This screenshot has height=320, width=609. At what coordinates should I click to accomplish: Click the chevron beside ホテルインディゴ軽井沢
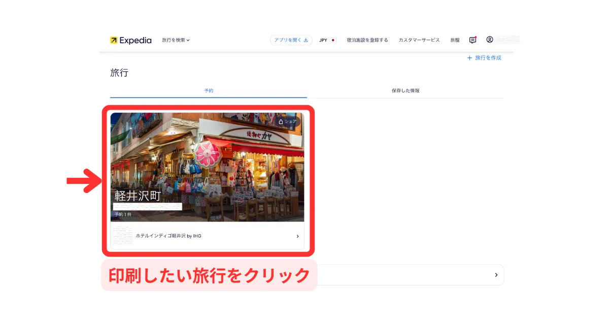click(x=297, y=236)
